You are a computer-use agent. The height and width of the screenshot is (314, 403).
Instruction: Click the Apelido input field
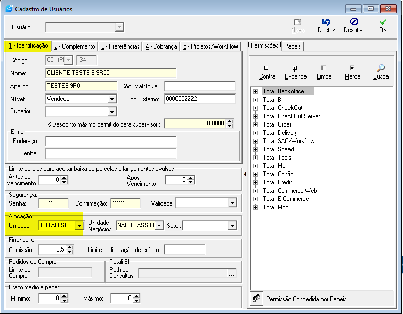pyautogui.click(x=81, y=86)
